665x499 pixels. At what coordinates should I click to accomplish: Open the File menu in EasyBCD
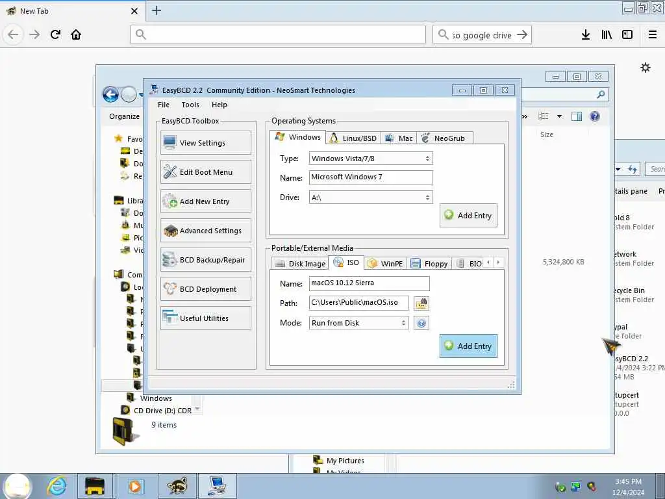coord(163,105)
